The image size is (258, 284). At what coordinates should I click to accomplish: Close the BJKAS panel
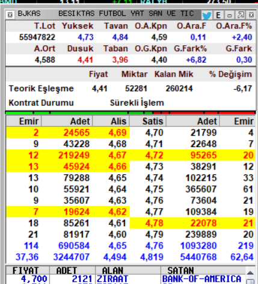[x=251, y=15]
